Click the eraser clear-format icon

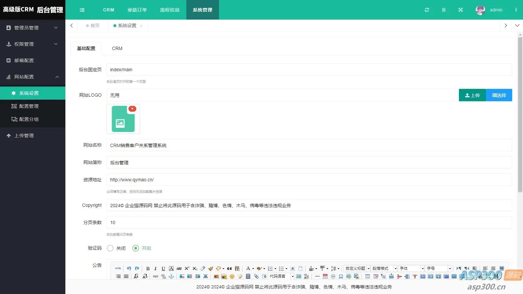pyautogui.click(x=203, y=269)
